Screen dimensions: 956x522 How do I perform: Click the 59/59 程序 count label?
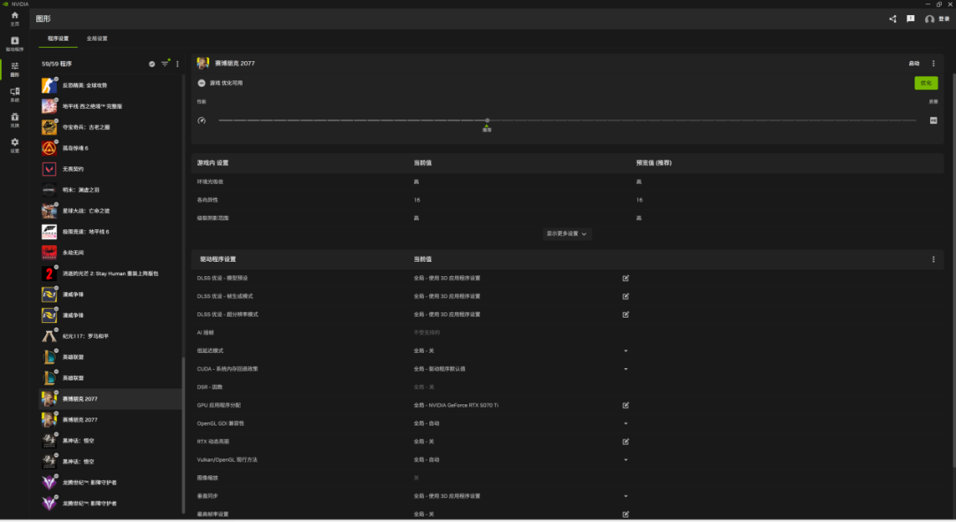57,64
